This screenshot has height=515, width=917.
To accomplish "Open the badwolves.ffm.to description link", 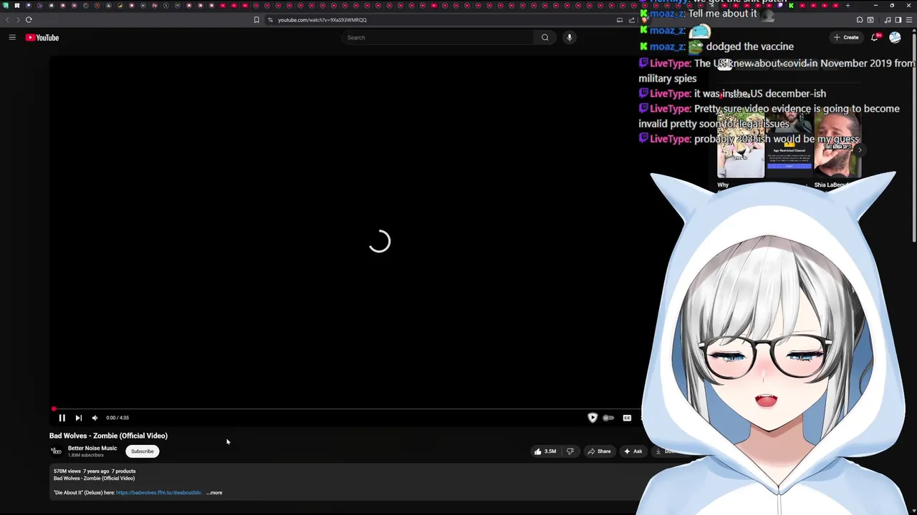I will (158, 493).
